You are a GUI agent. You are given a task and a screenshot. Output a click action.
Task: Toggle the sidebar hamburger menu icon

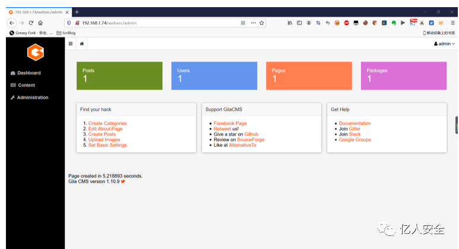coord(71,43)
